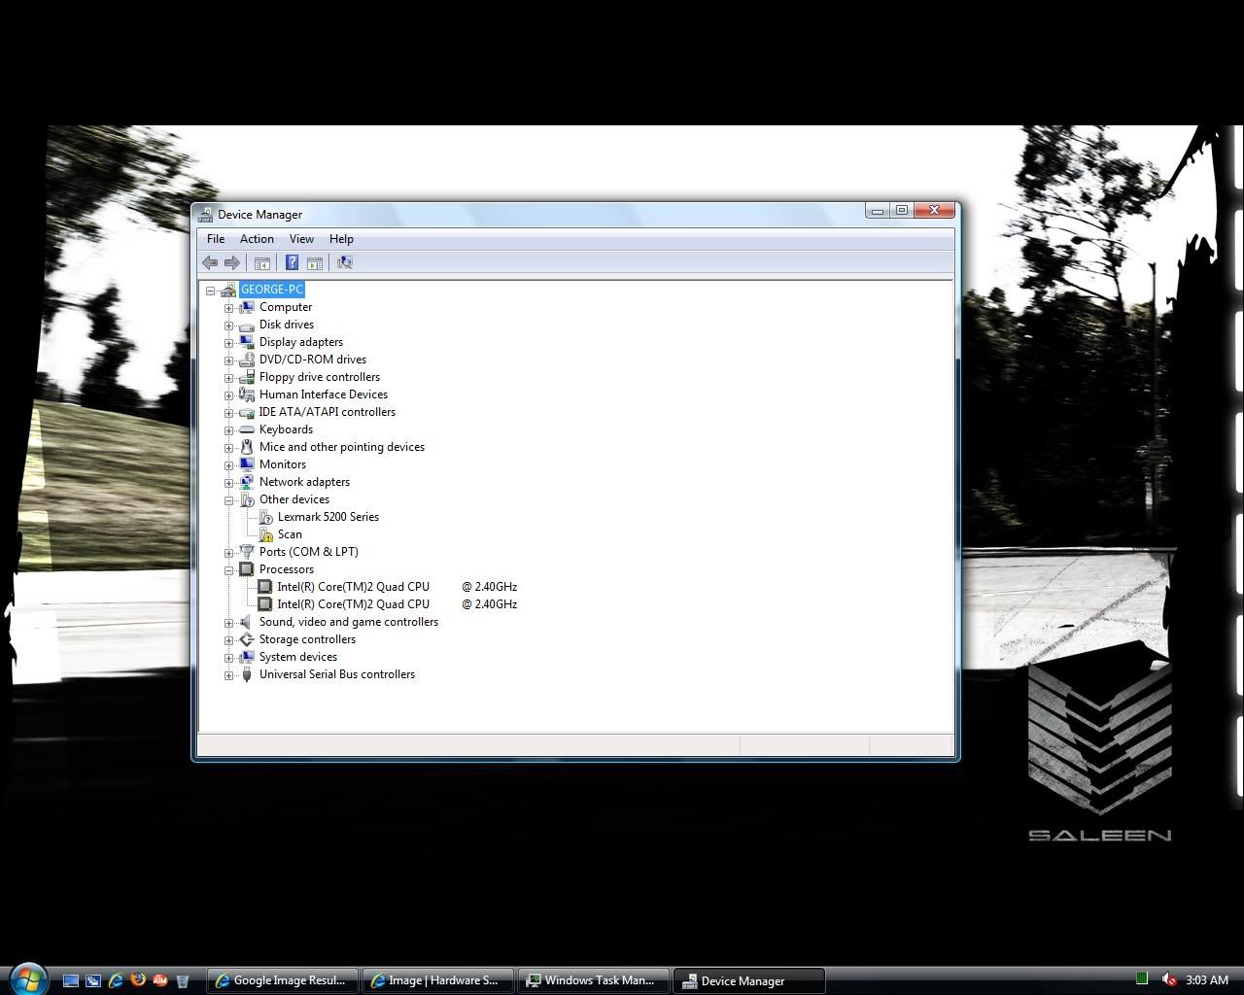This screenshot has width=1244, height=995.
Task: Click the Back arrow in the toolbar
Action: coord(210,262)
